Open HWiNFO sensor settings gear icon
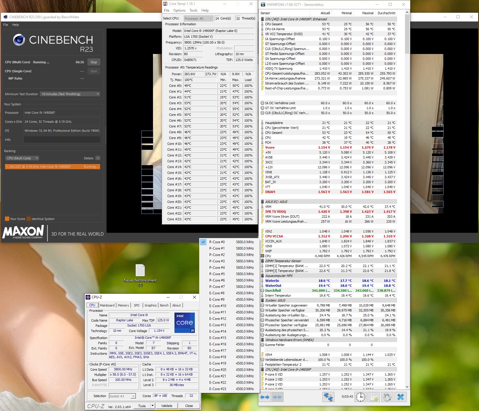The image size is (479, 411). tap(387, 397)
